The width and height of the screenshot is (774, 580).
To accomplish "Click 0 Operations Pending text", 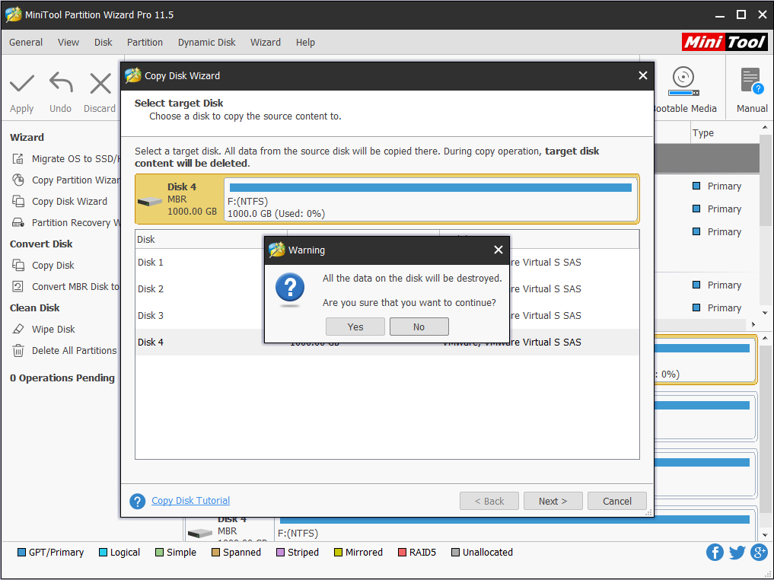I will click(62, 378).
